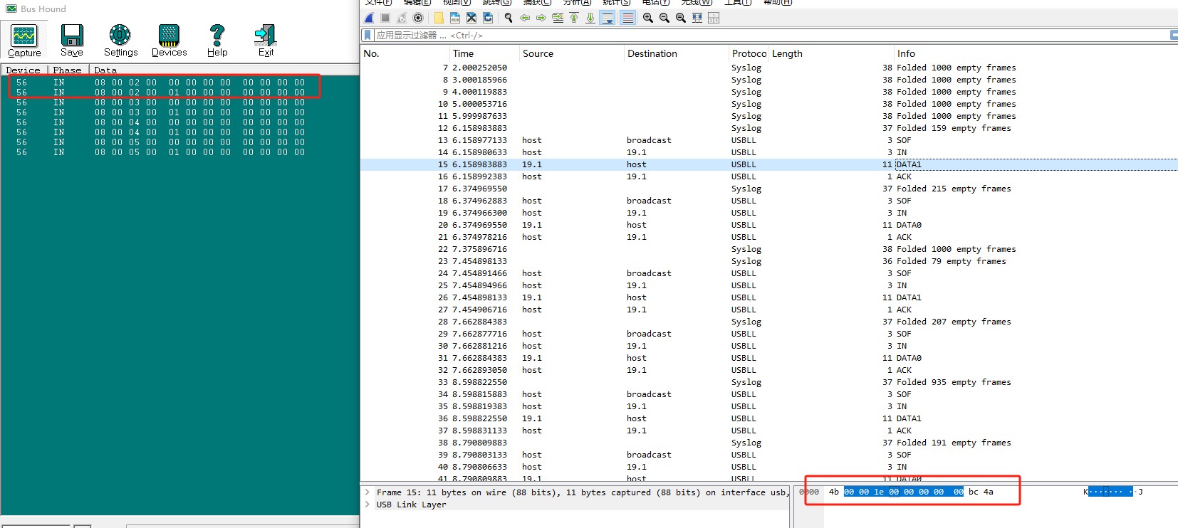Expand the USB Link Layer tree node
Viewport: 1178px width, 528px height.
[x=368, y=504]
